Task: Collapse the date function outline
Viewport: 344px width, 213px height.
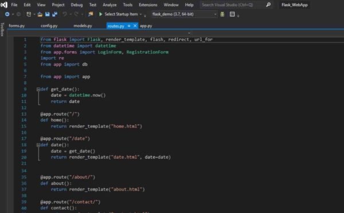Action: [38, 145]
